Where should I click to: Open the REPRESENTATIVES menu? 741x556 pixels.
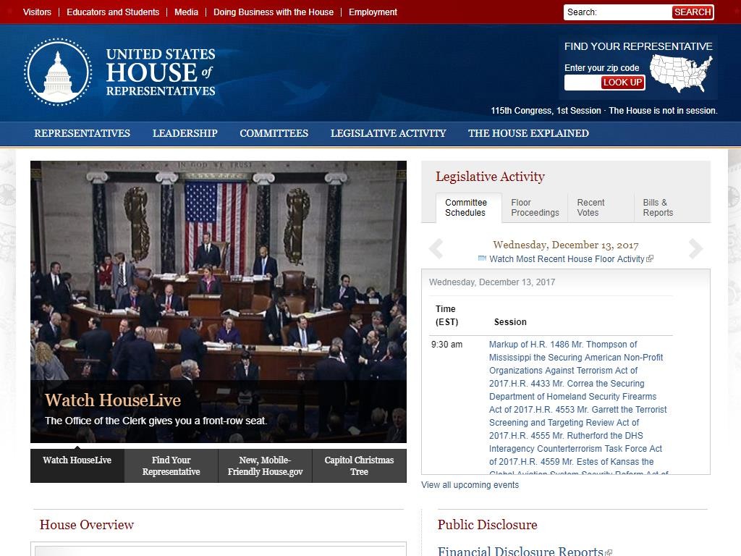point(82,133)
